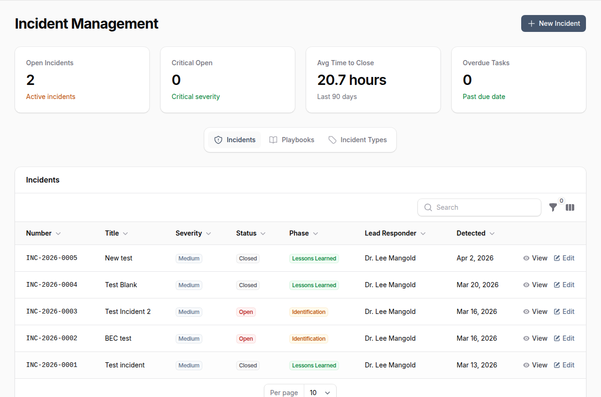Open the Detected column sort dropdown

492,233
